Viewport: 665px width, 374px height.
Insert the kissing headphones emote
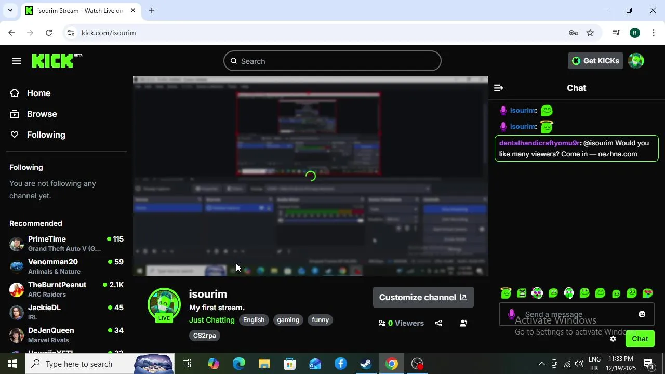coord(569,293)
